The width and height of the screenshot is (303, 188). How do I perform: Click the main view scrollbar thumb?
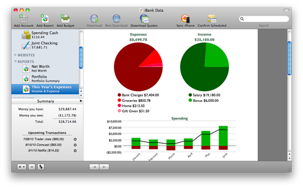289,58
